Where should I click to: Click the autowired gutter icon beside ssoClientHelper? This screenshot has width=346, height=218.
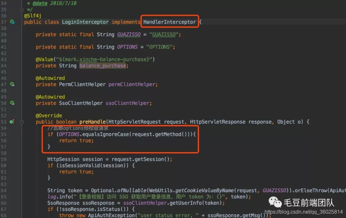point(12,103)
